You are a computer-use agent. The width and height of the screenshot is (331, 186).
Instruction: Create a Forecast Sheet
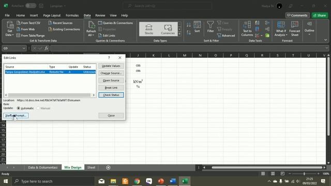click(295, 29)
